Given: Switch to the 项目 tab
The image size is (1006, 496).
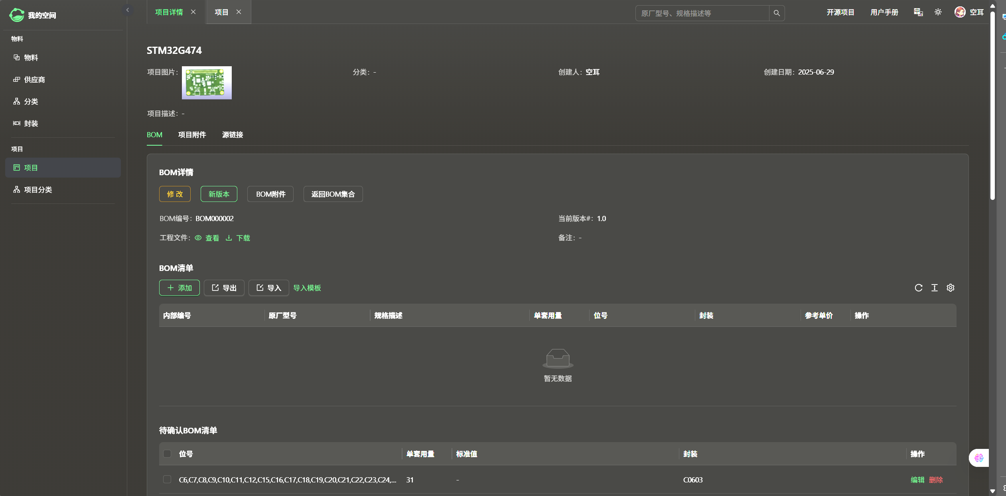Looking at the screenshot, I should [221, 12].
